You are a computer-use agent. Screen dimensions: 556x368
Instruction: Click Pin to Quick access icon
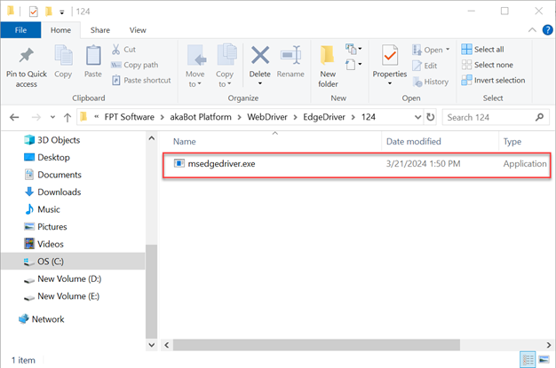27,56
